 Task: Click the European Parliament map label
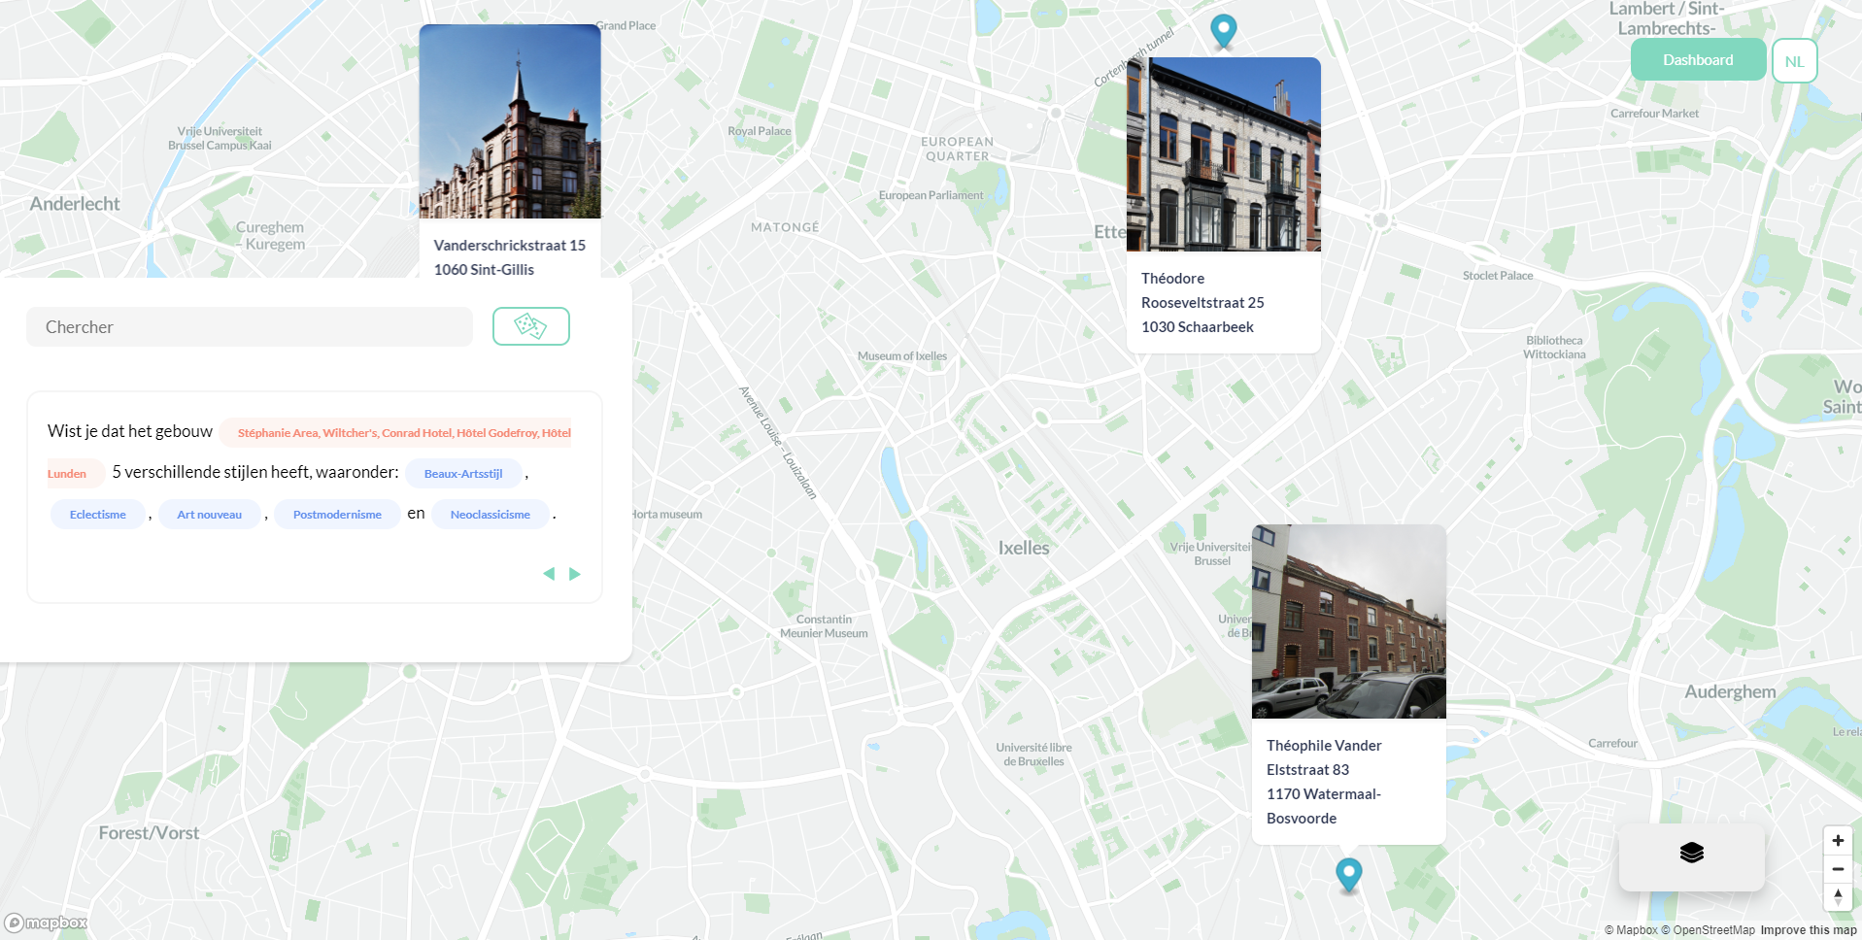point(931,195)
